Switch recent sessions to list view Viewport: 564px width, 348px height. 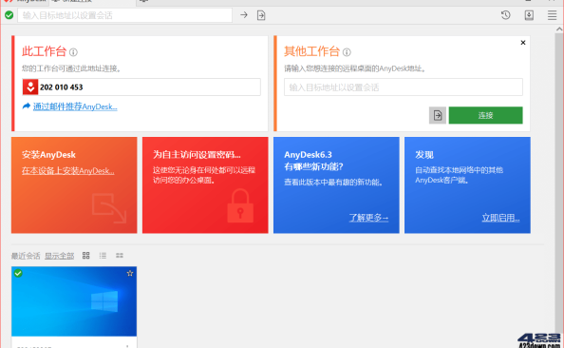tap(103, 256)
